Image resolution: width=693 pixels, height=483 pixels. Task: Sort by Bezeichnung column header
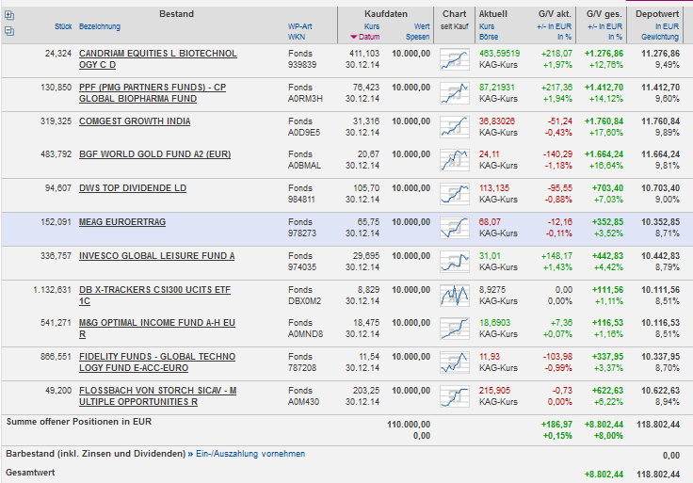100,26
